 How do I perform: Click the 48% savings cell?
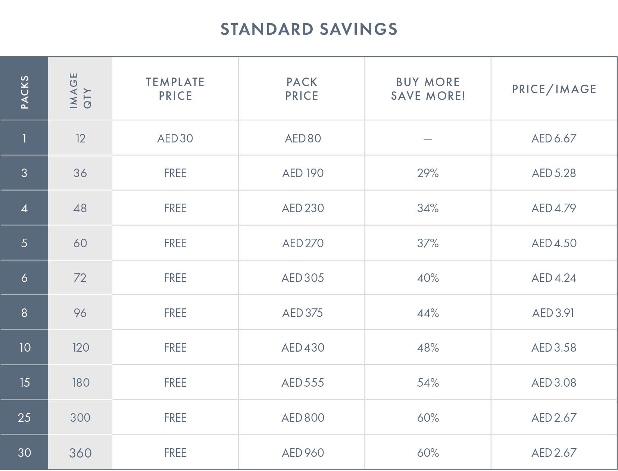point(428,348)
